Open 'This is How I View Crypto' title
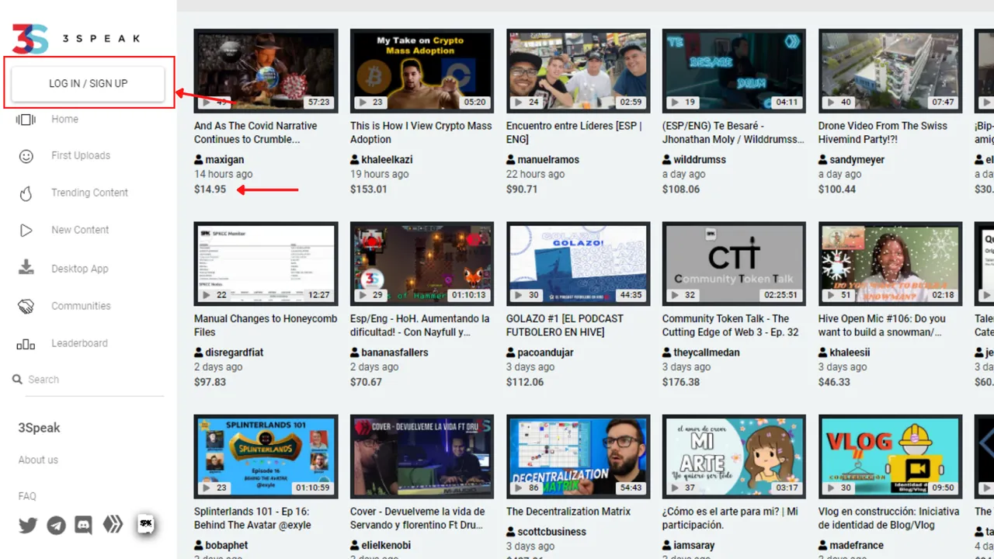The image size is (994, 559). [x=421, y=133]
